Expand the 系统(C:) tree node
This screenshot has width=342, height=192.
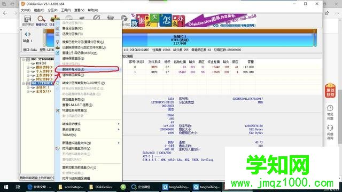pyautogui.click(x=28, y=87)
